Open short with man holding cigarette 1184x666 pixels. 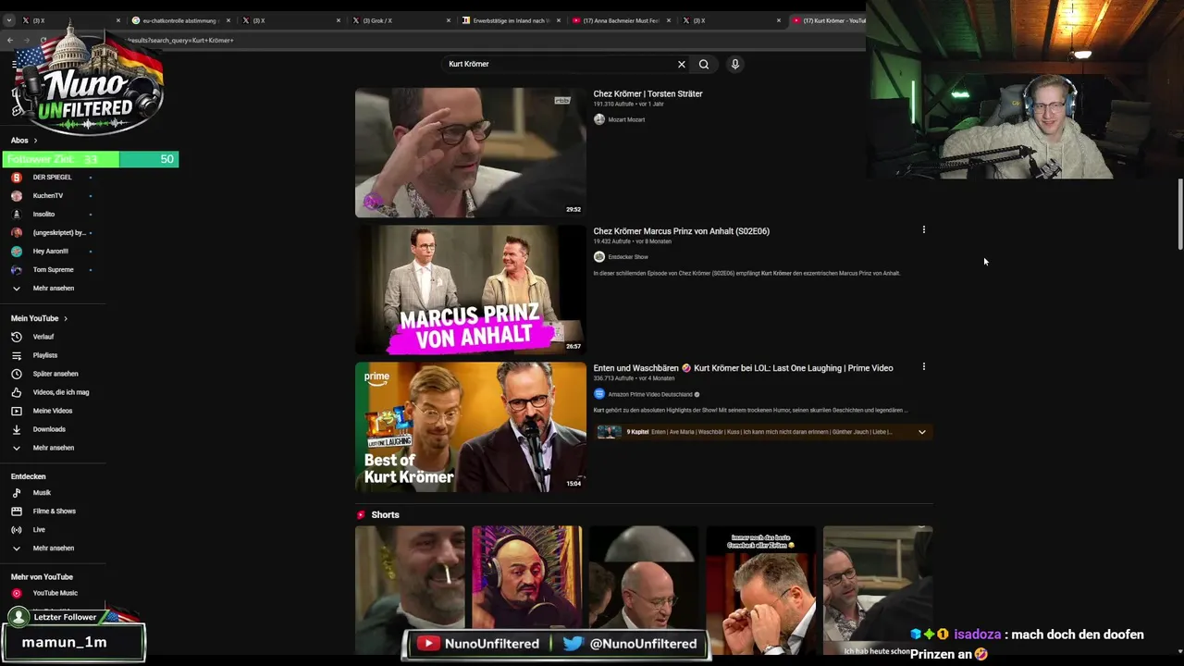point(410,590)
